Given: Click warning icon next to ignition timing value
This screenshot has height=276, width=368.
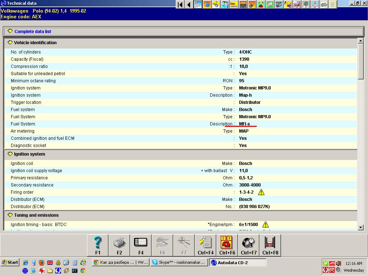Looking at the screenshot, I should (x=266, y=225).
